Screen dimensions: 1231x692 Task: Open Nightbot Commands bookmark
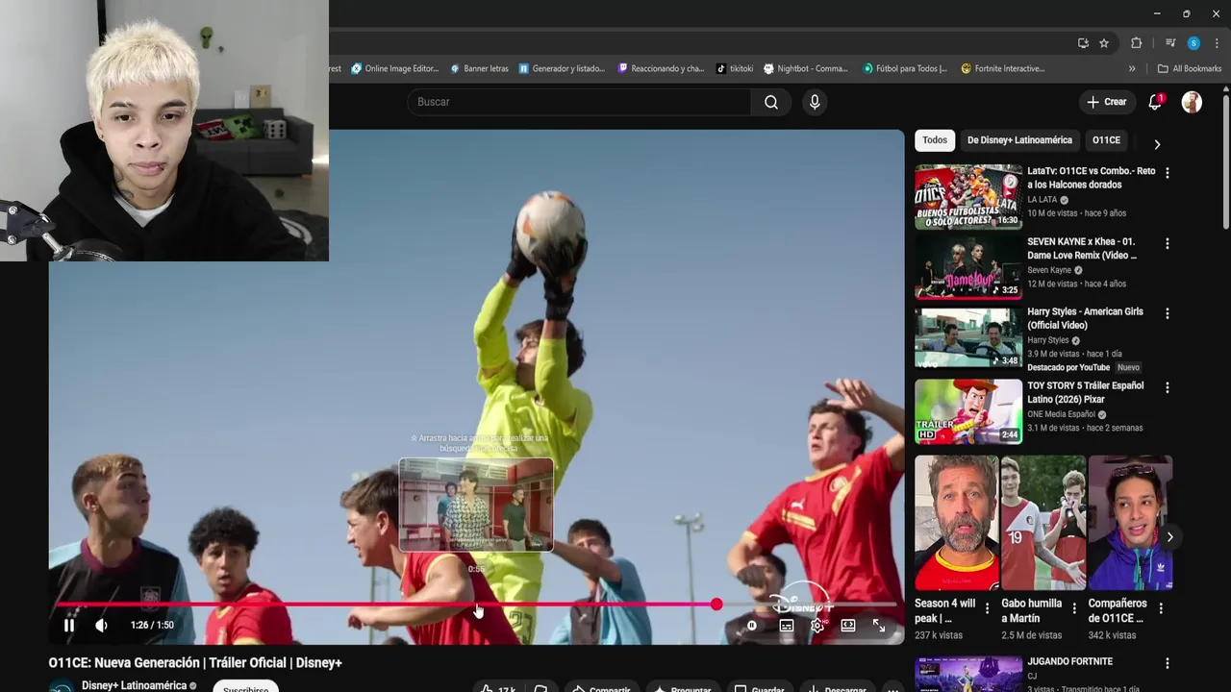[806, 68]
